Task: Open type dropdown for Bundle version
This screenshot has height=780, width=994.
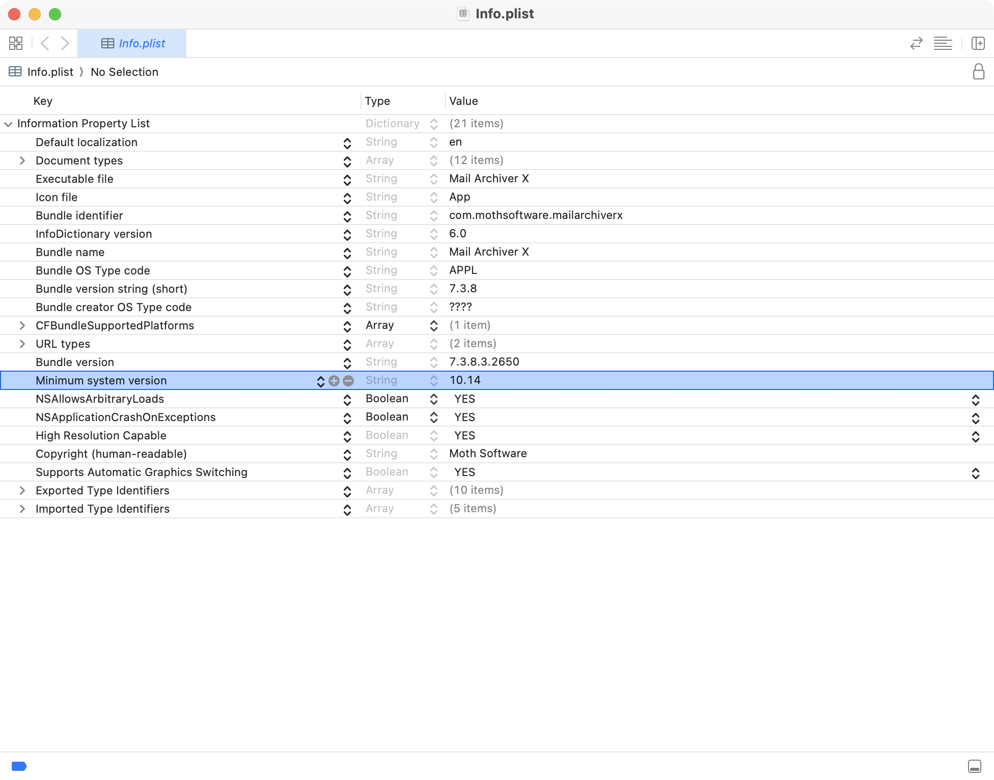Action: [x=434, y=363]
